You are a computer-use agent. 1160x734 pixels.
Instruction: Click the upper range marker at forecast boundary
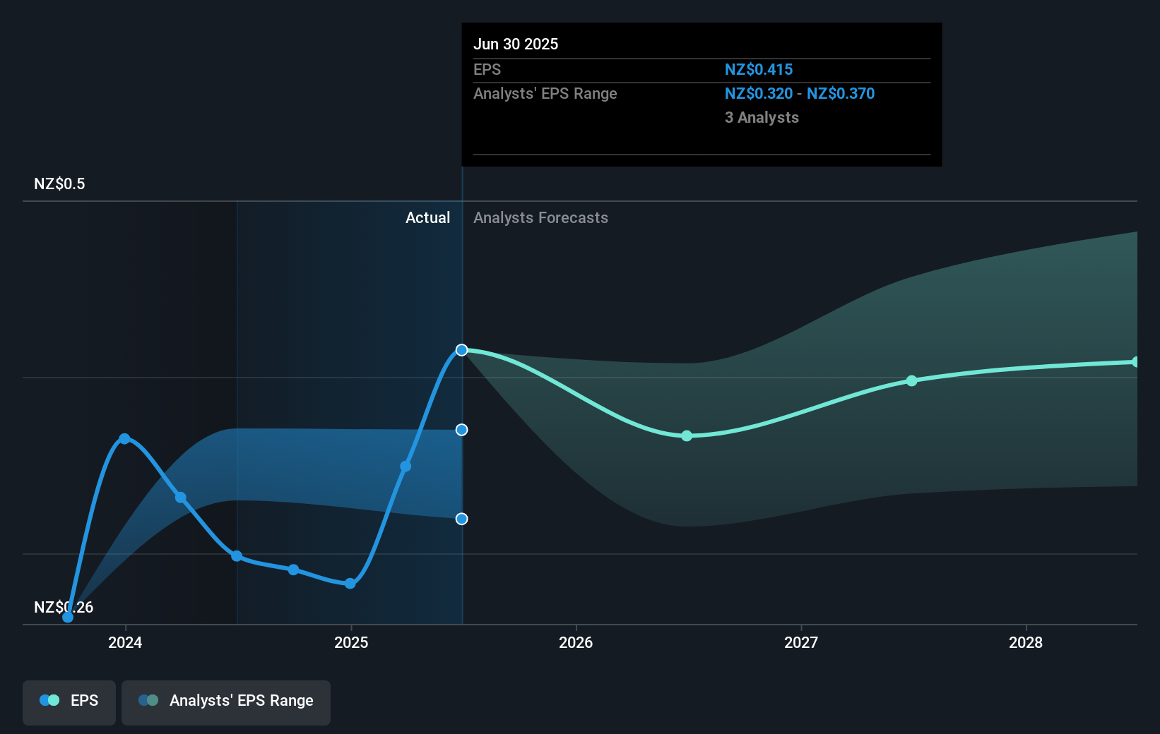point(461,429)
